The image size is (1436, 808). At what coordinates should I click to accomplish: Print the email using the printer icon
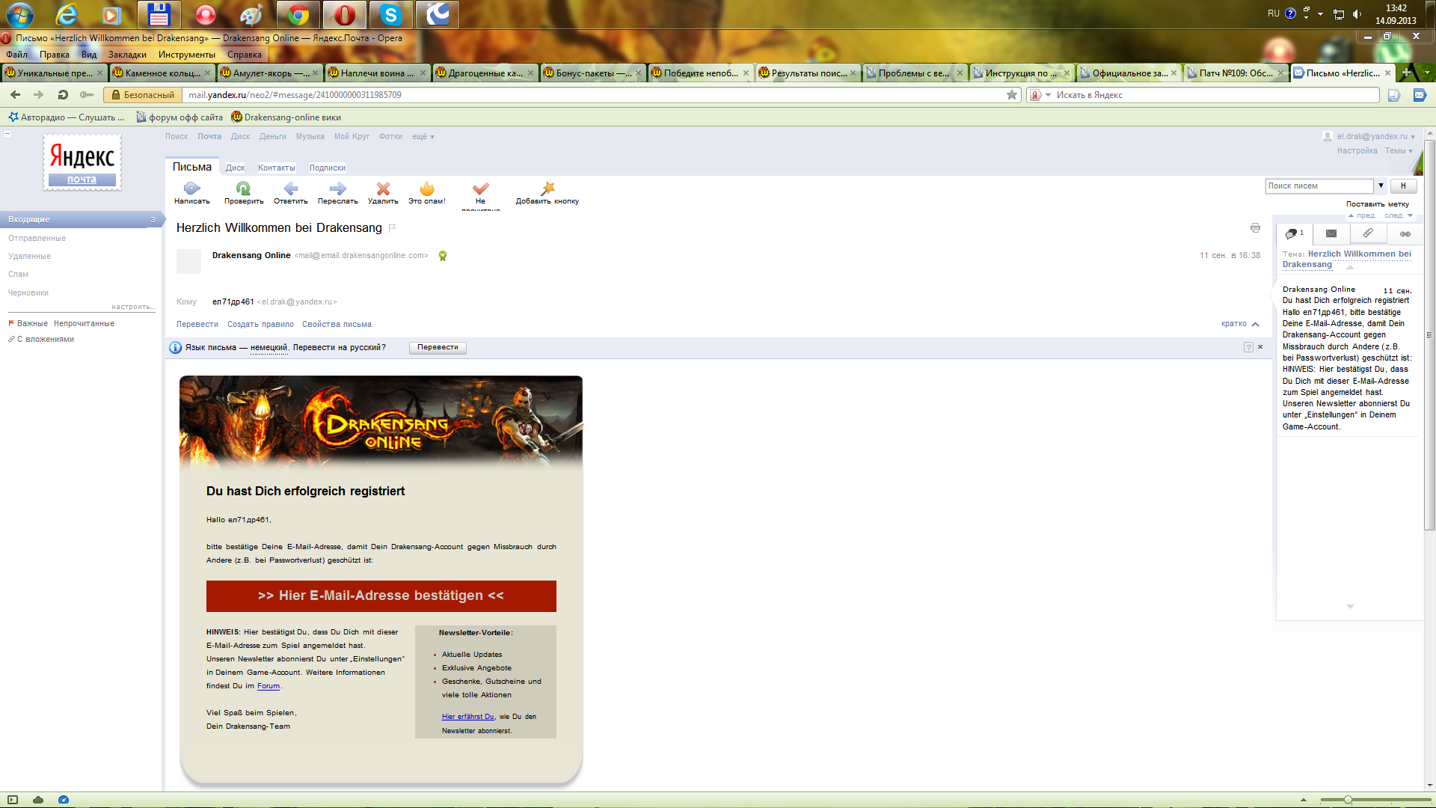pyautogui.click(x=1255, y=227)
